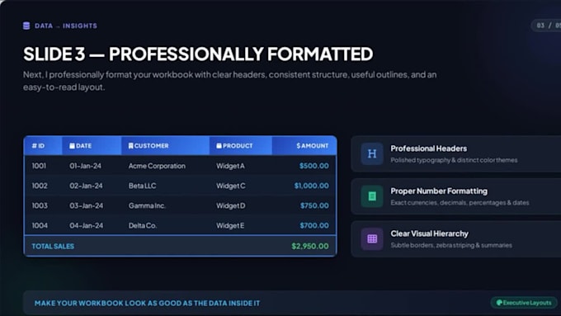Click the TOTAL SALES label

tap(53, 246)
